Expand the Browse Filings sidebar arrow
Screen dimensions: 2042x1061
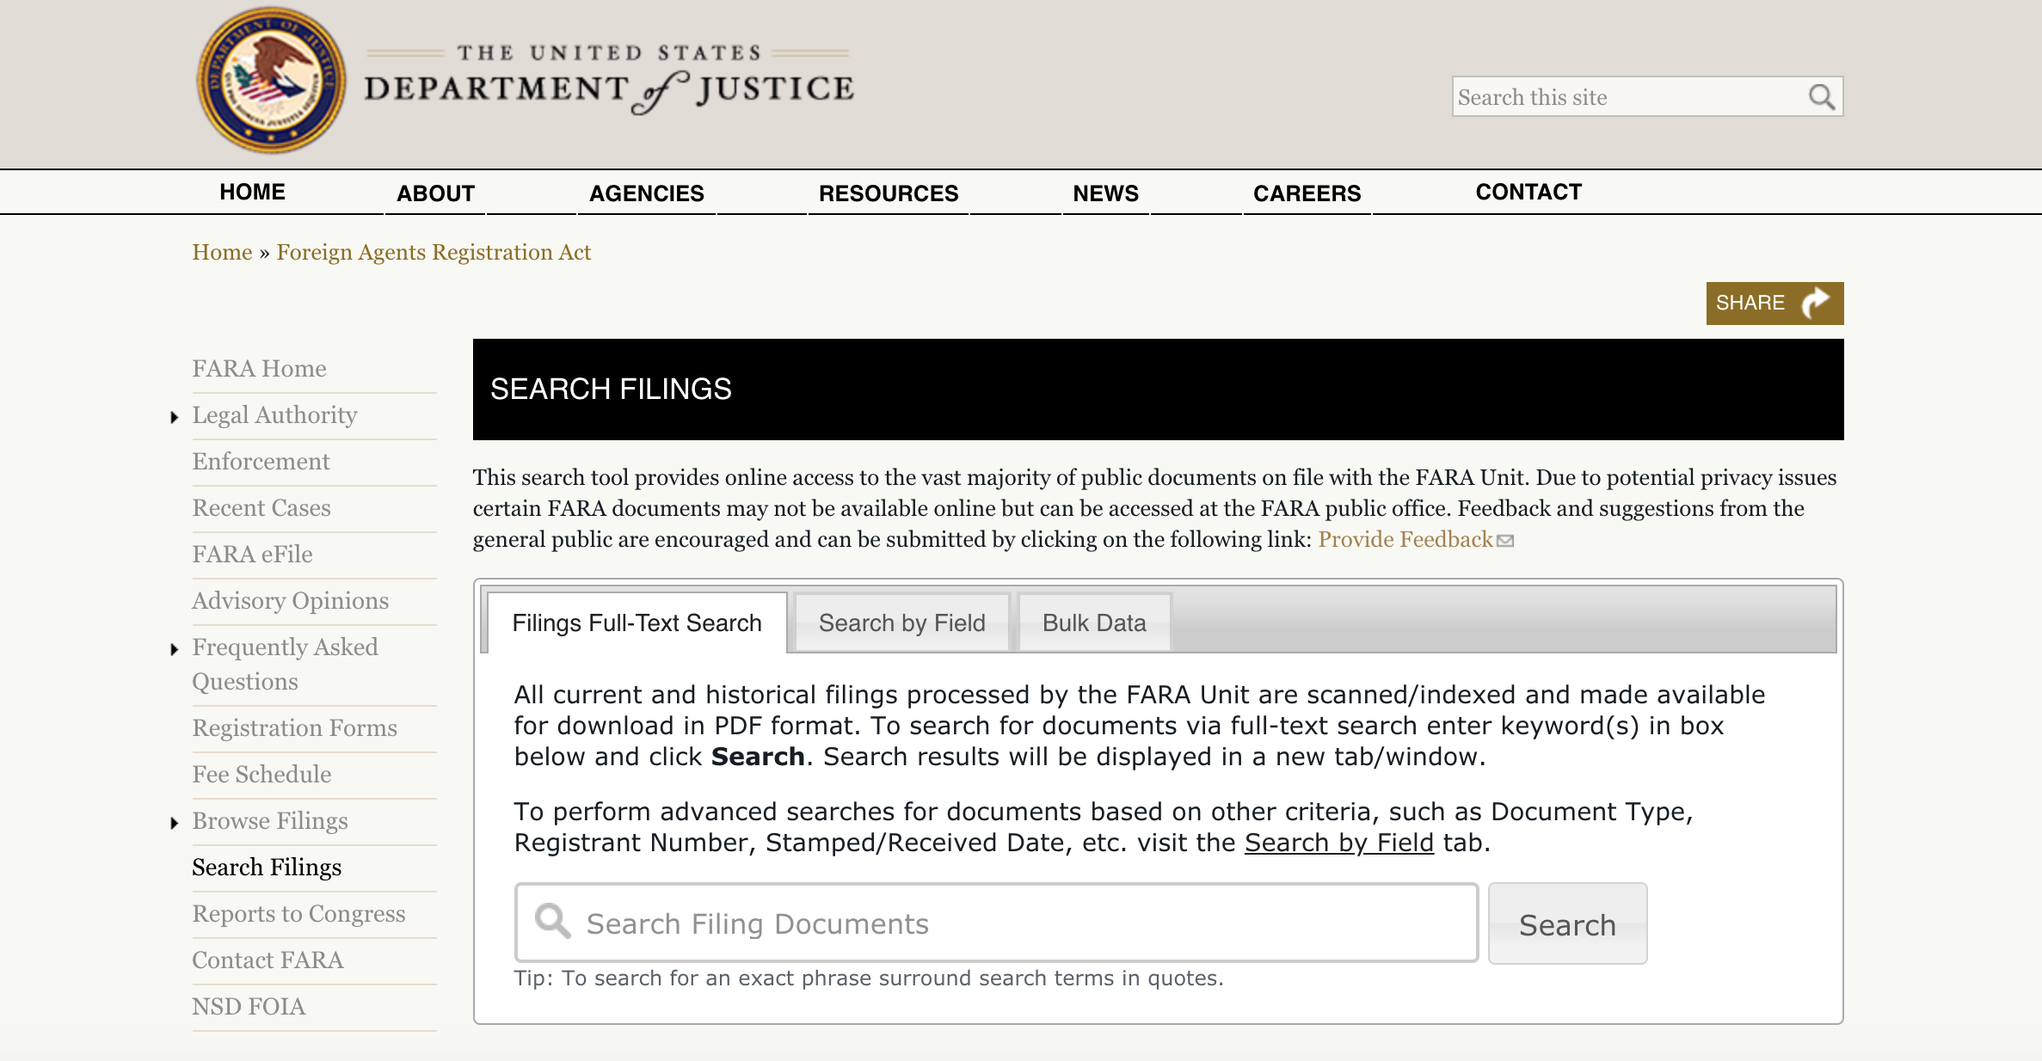175,823
